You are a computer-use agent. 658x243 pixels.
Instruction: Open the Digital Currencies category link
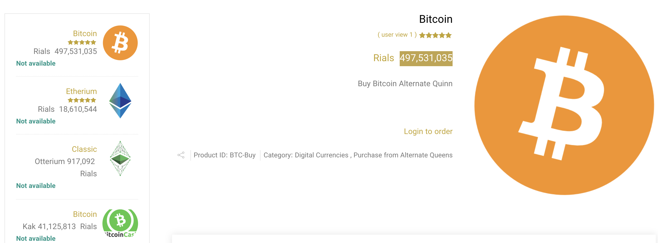321,155
